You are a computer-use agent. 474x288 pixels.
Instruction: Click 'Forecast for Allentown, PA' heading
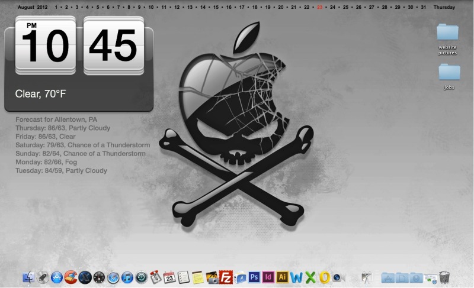(x=56, y=119)
